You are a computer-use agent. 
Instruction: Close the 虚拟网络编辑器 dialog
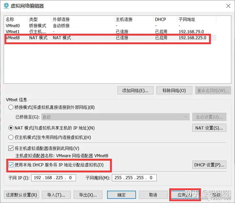coord(228,6)
